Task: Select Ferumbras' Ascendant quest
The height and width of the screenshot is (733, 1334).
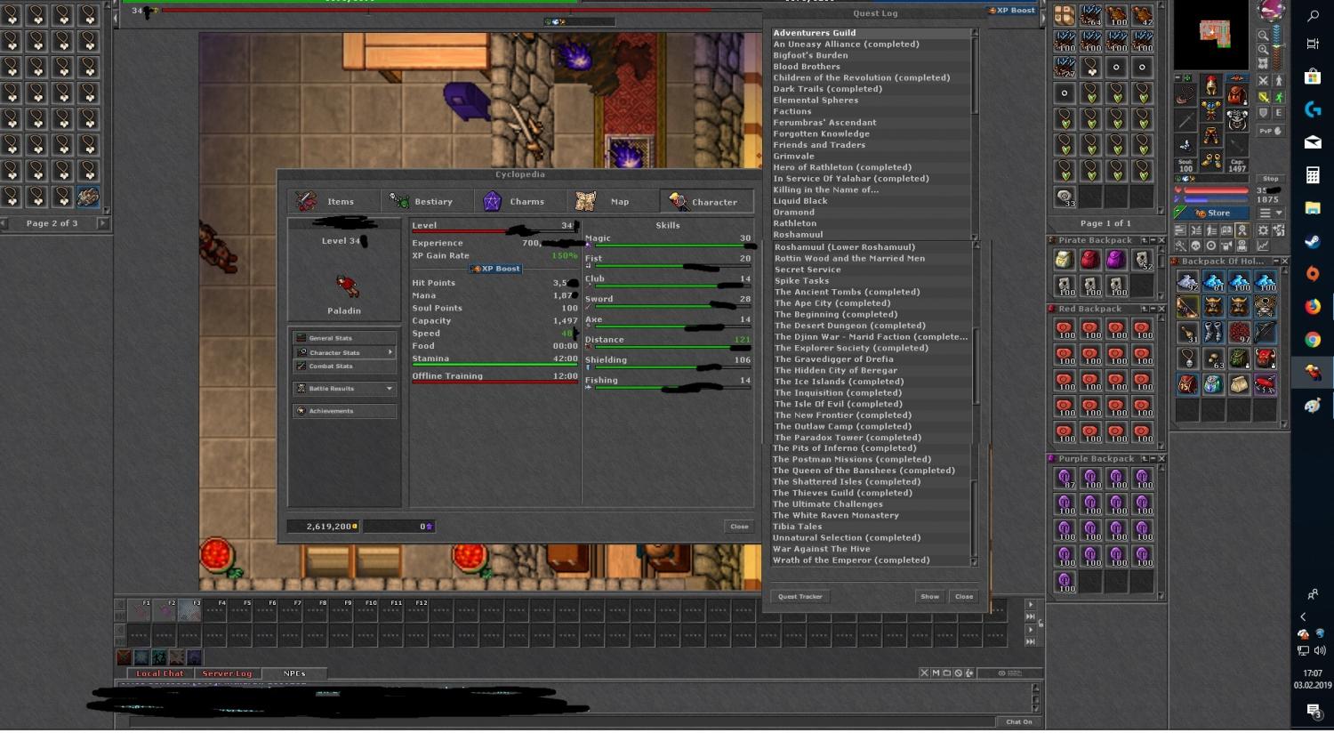Action: pyautogui.click(x=871, y=123)
